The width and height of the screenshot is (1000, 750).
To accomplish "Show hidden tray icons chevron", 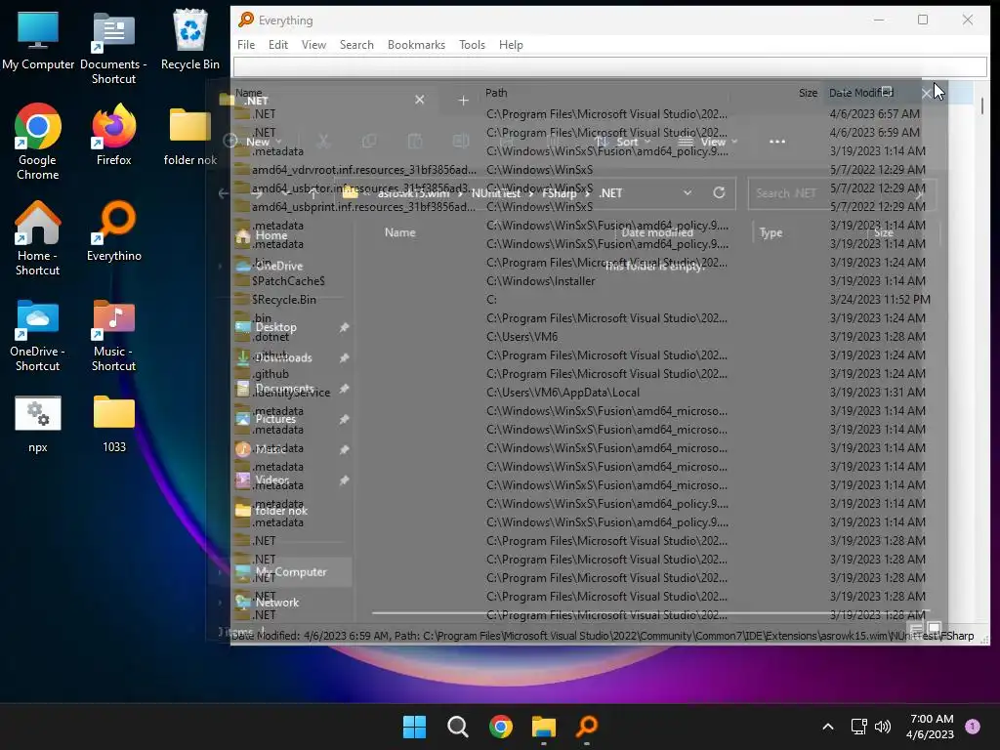I will [828, 727].
